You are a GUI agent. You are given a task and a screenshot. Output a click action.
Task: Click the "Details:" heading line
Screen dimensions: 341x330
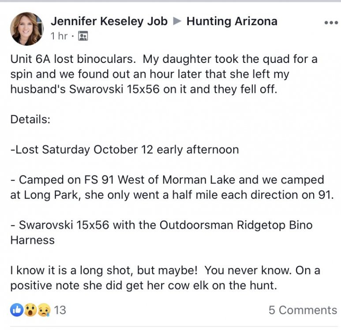(30, 119)
